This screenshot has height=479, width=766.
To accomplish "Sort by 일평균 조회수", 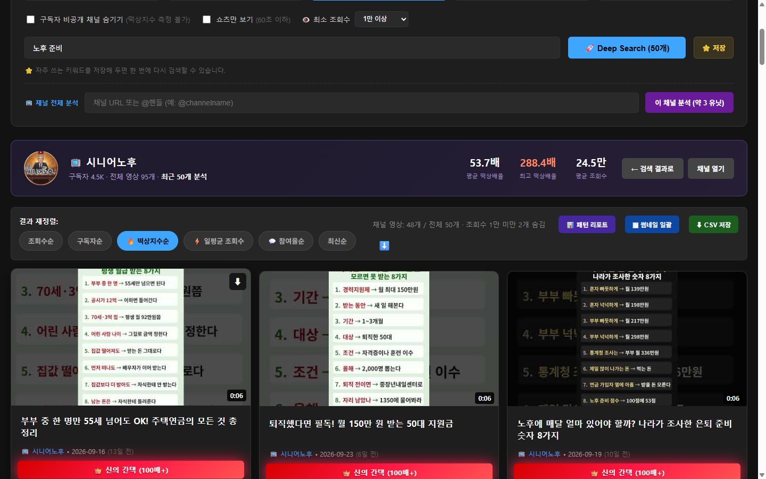I will pos(218,241).
